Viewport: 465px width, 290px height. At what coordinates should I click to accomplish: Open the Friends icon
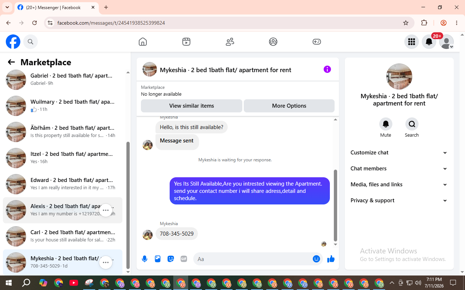pyautogui.click(x=230, y=42)
